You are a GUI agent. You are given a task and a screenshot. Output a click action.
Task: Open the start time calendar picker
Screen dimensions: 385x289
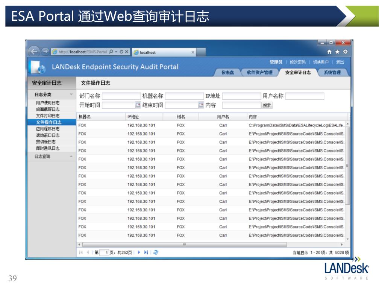pyautogui.click(x=138, y=105)
